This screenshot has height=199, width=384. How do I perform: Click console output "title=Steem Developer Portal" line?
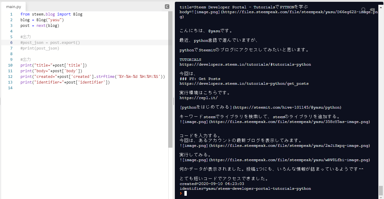pyautogui.click(x=244, y=7)
